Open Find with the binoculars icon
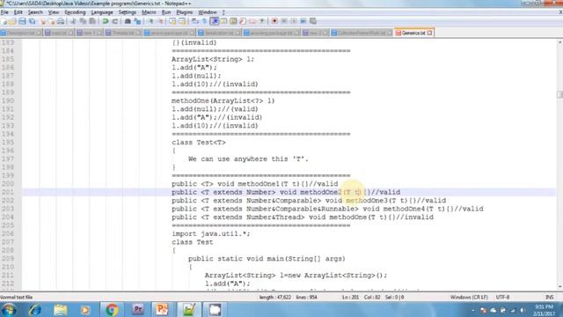This screenshot has width=563, height=317. click(x=128, y=21)
